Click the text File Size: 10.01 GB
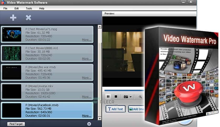220x127 pixels. 37,90
